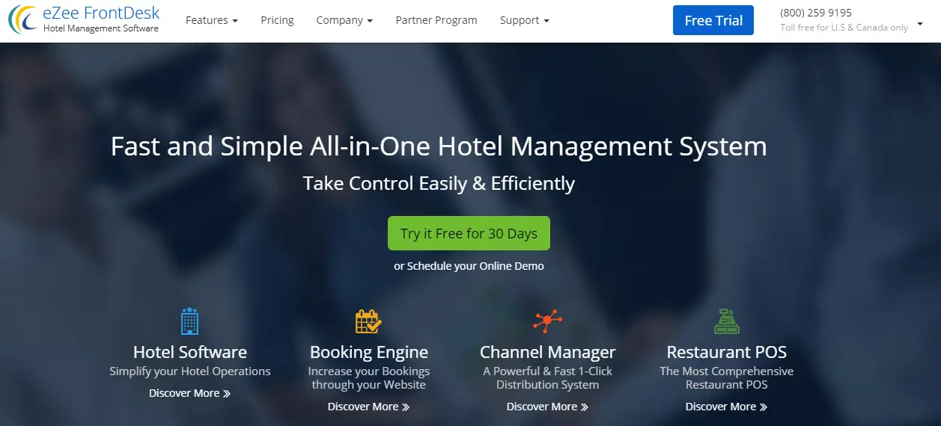Discover More about Channel Manager
This screenshot has height=426, width=941.
pyautogui.click(x=548, y=407)
